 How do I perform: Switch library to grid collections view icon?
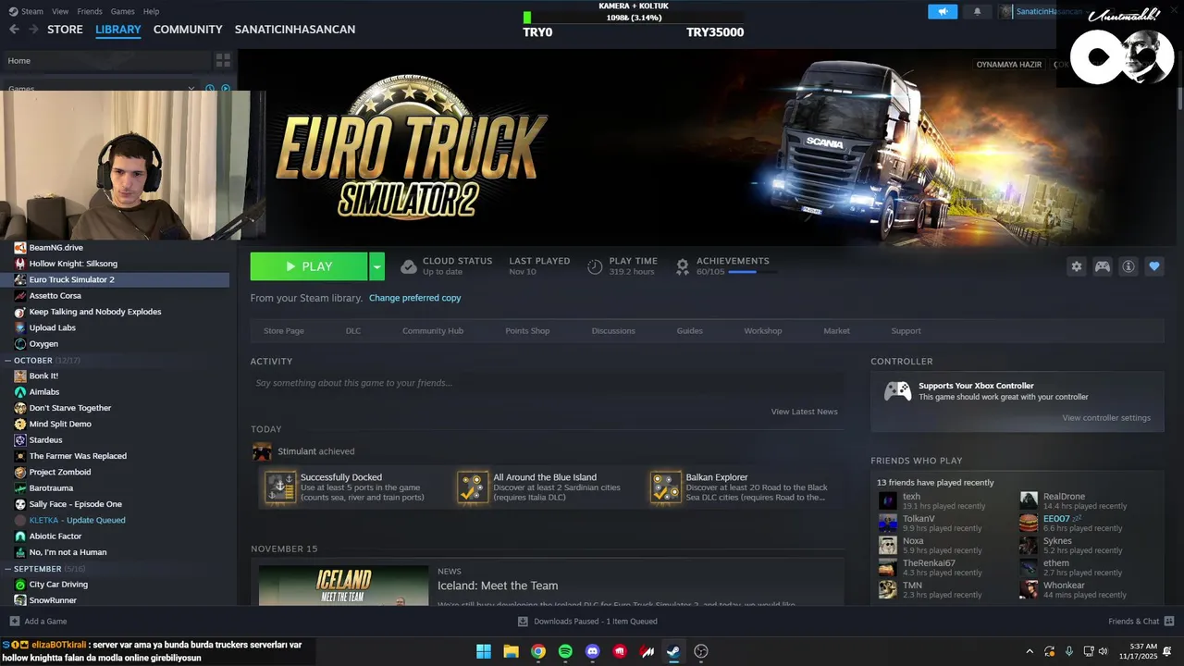click(x=223, y=60)
